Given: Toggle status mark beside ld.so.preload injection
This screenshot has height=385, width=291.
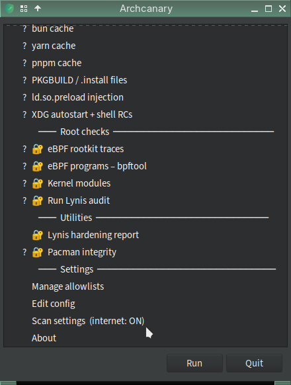Looking at the screenshot, I should click(24, 97).
